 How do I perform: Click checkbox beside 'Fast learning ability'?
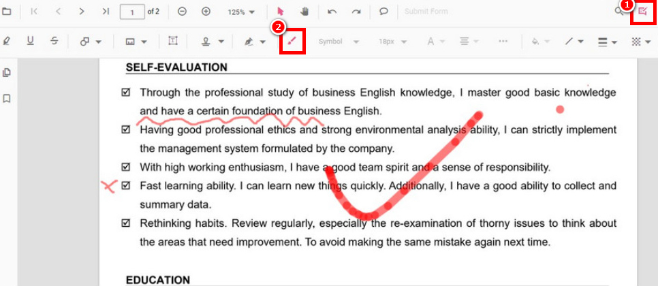point(125,185)
